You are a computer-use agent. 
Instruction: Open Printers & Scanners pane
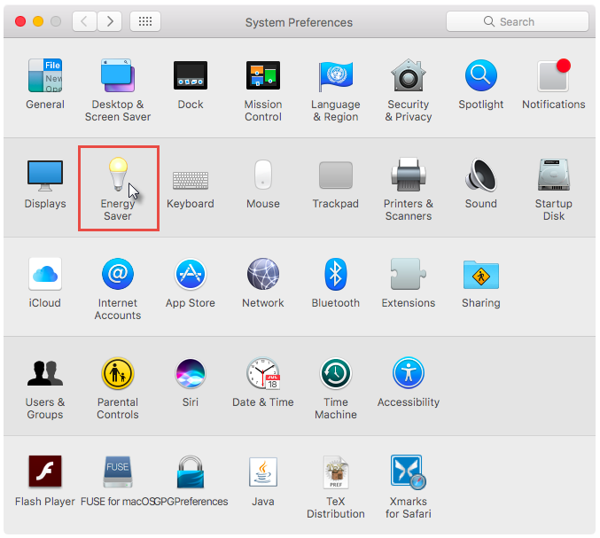[x=409, y=175]
